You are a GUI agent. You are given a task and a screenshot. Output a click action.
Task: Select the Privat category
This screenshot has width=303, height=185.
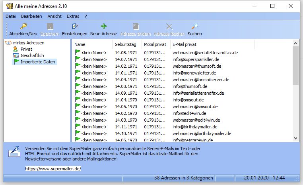tap(26, 49)
